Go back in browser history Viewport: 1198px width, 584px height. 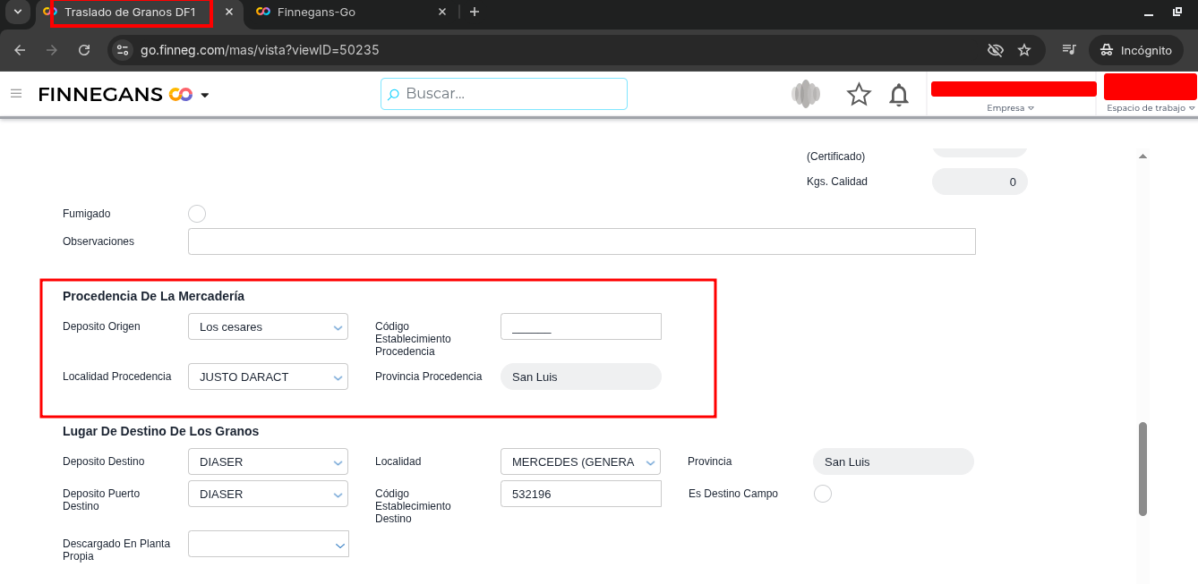pos(20,50)
